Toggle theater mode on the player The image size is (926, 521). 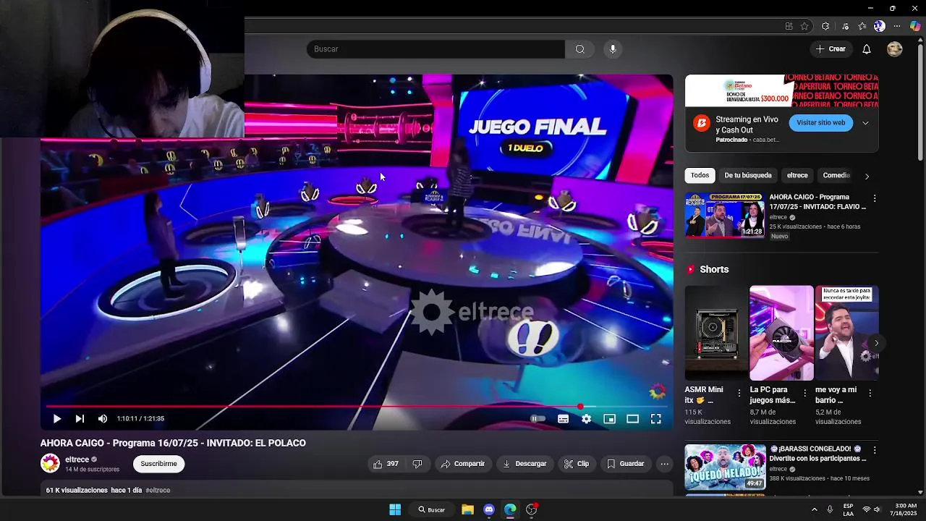tap(632, 418)
